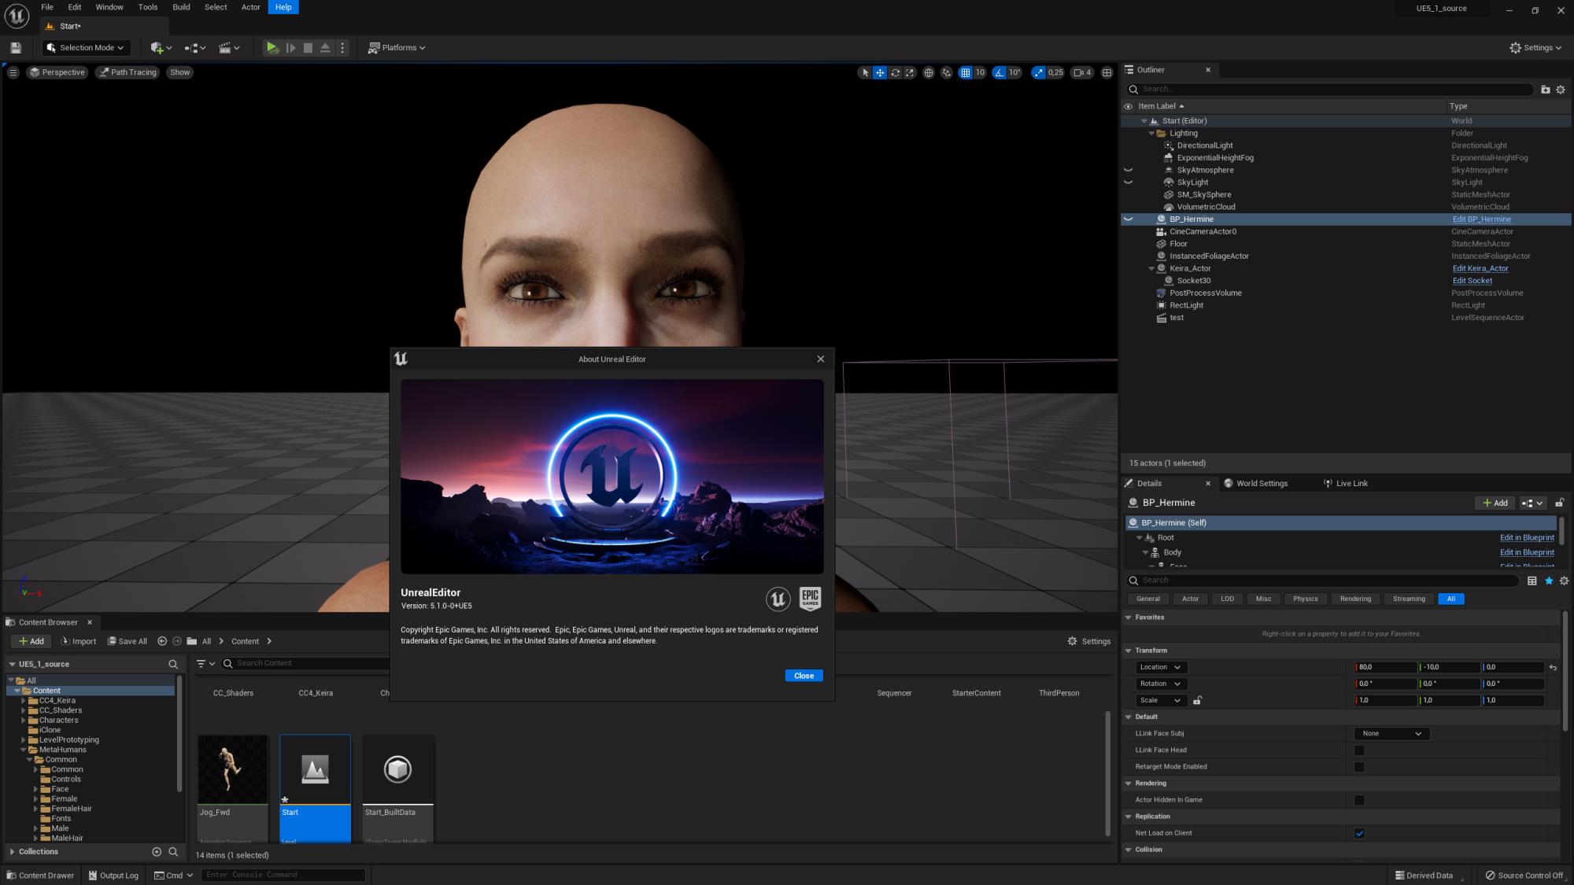Check Actor Hidden In Game
This screenshot has width=1574, height=885.
pyautogui.click(x=1359, y=800)
